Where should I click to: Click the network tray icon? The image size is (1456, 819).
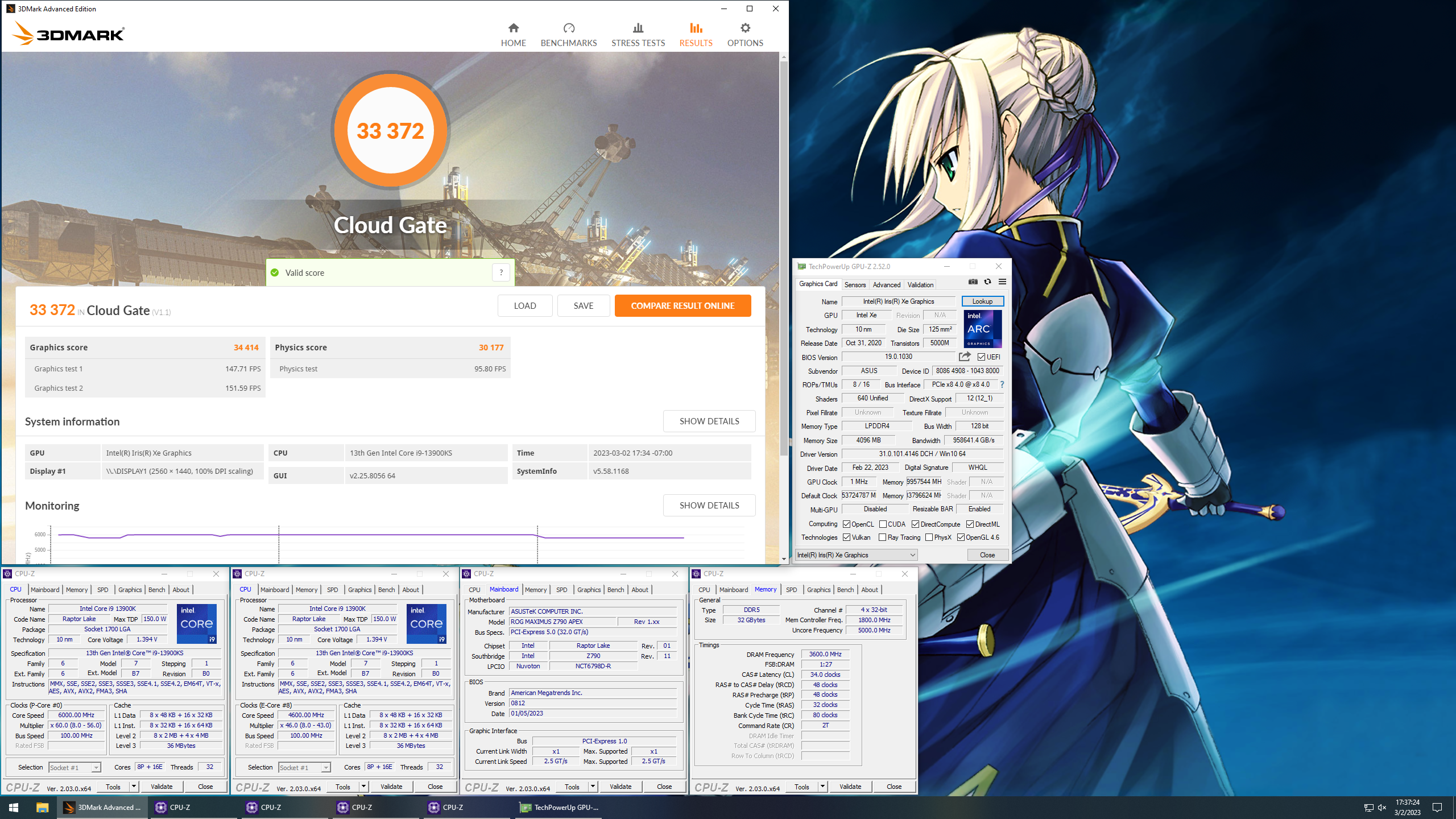click(x=1368, y=807)
